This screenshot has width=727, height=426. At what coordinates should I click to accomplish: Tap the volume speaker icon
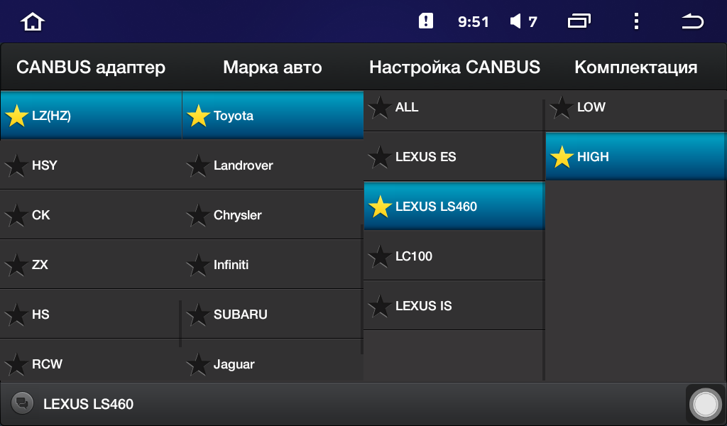point(515,21)
